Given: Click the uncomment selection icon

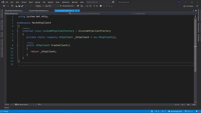Looking at the screenshot, I should click(x=97, y=6).
